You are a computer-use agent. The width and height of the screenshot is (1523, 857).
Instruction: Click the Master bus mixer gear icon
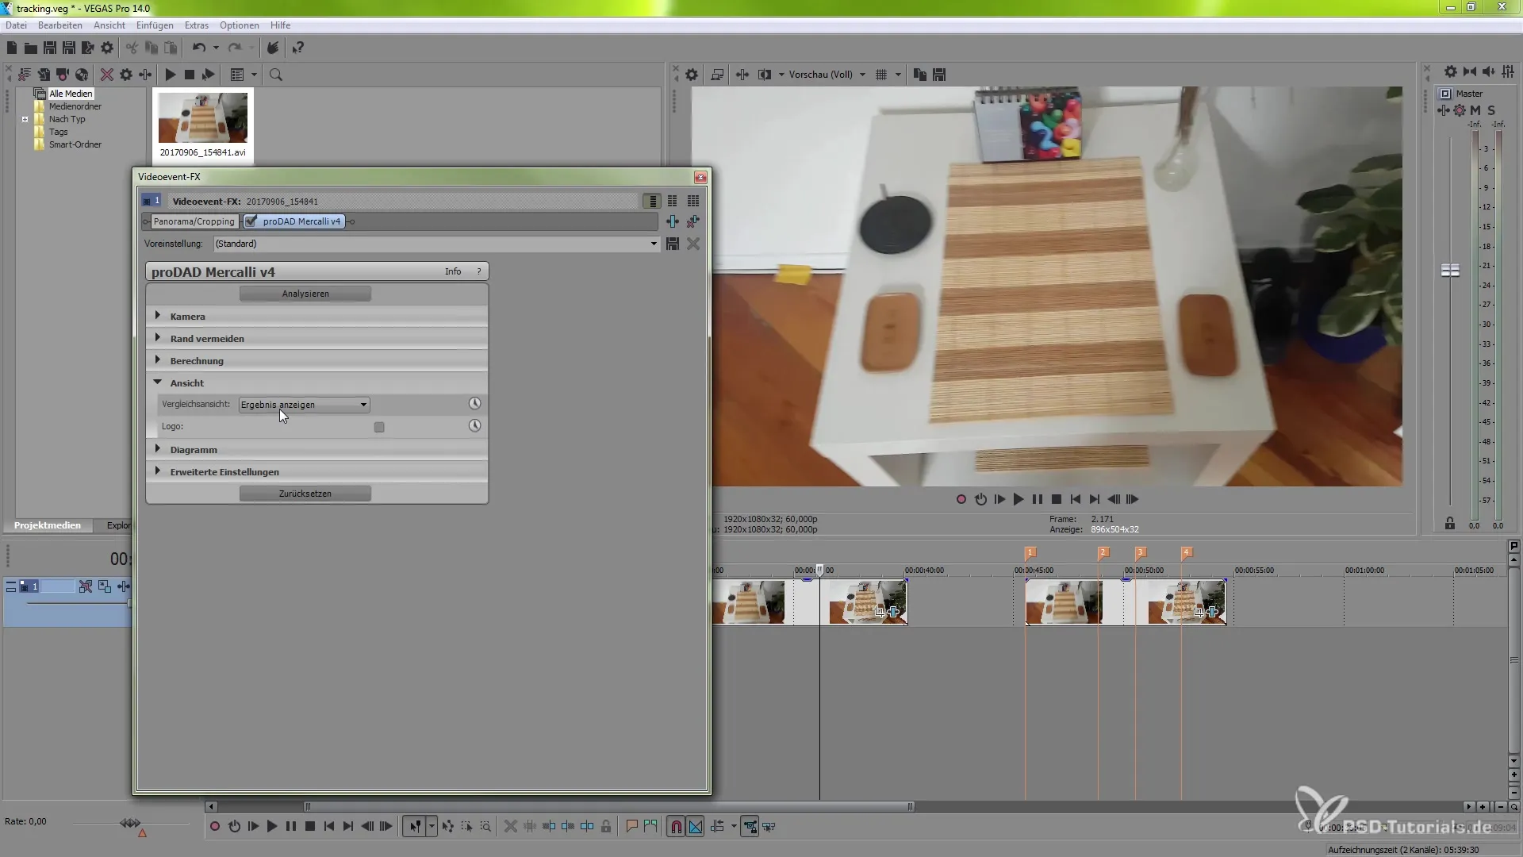coord(1451,71)
